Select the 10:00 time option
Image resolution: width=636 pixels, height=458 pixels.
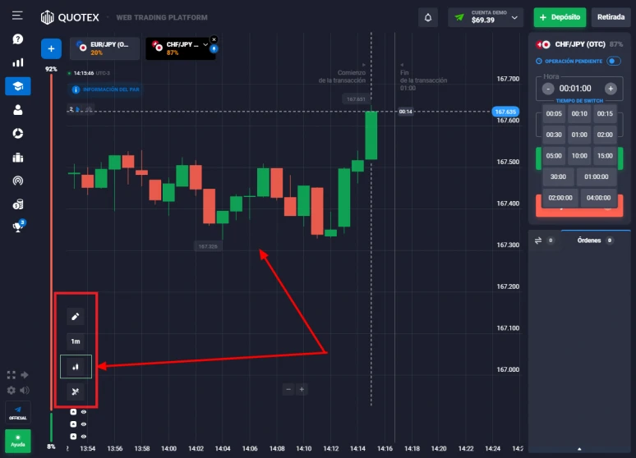(x=579, y=156)
